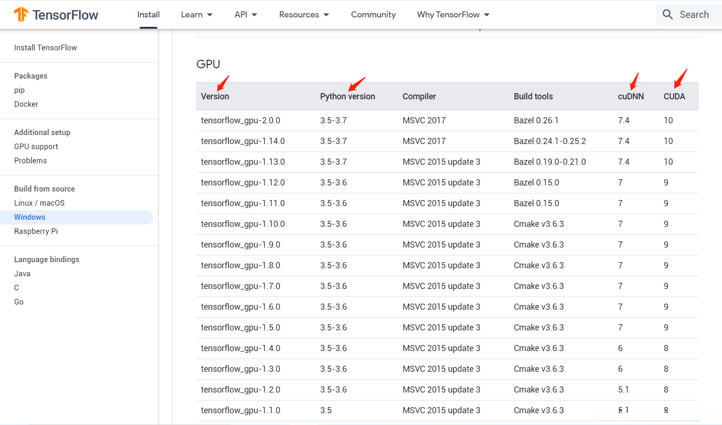Open Install TensorFlow sidebar link
Viewport: 722px width, 425px height.
click(x=45, y=48)
